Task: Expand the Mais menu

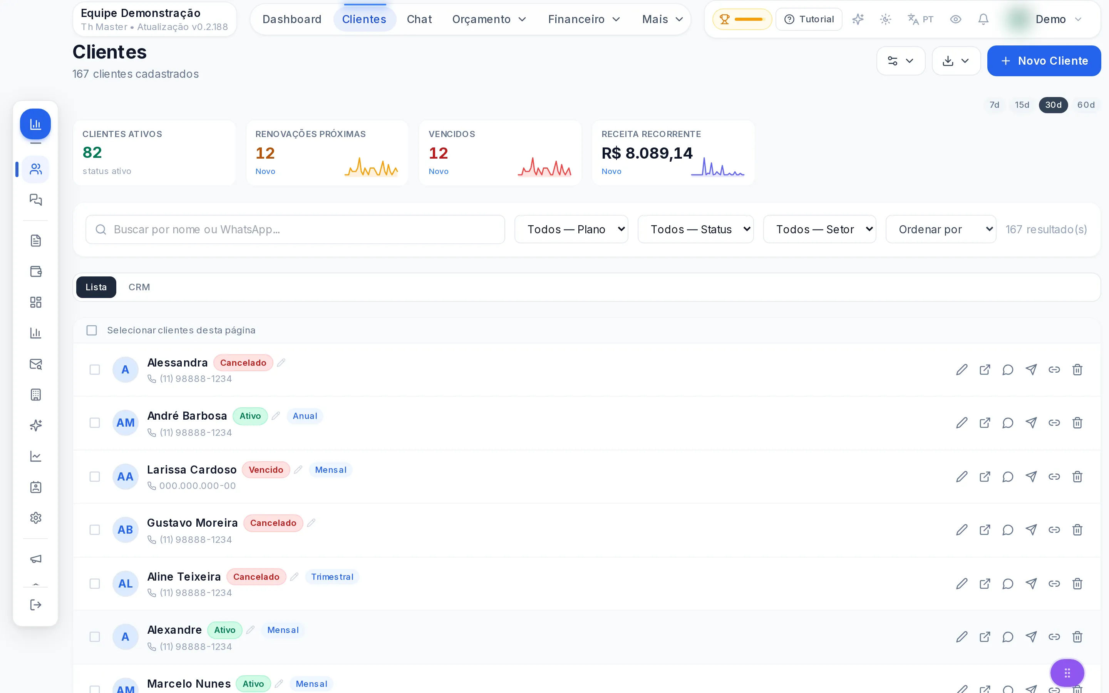Action: (663, 19)
